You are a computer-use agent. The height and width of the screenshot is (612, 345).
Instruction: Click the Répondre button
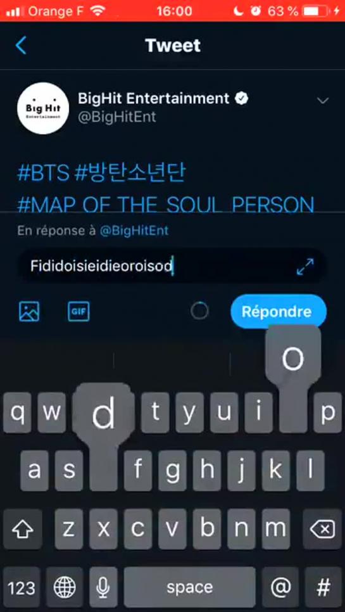(x=279, y=312)
